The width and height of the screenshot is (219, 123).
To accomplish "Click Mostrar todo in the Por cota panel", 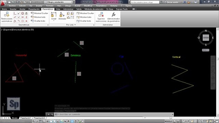I will click(84, 17).
